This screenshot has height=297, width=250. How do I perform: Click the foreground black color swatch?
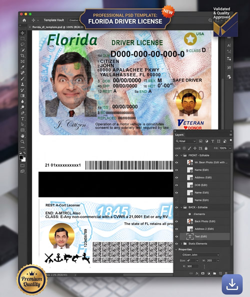click(x=21, y=157)
